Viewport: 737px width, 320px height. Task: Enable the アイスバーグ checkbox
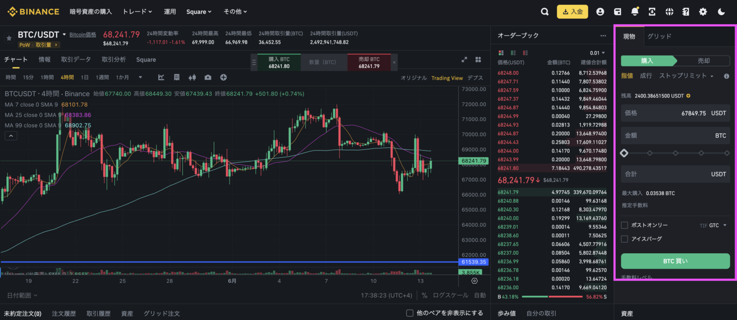pyautogui.click(x=624, y=239)
